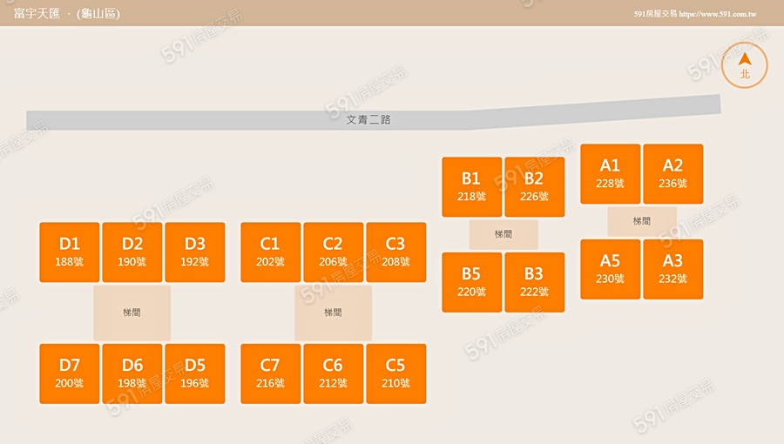The width and height of the screenshot is (784, 444).
Task: Open unit C2 at 206號
Action: (333, 252)
